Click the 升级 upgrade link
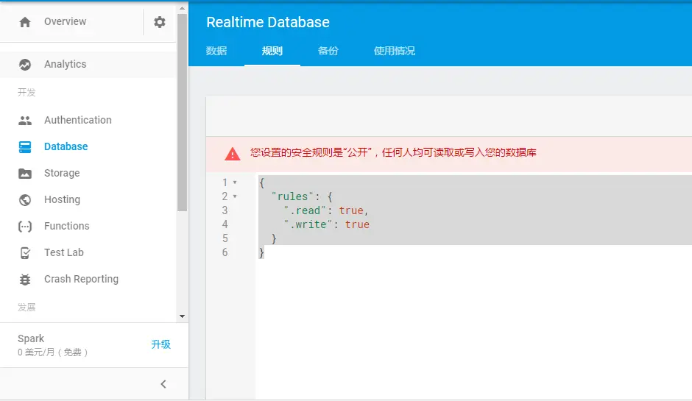 (160, 344)
